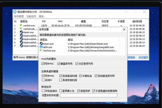Toggle 硬盘序列号 checkbox
Image resolution: width=162 pixels, height=108 pixels.
(59, 64)
